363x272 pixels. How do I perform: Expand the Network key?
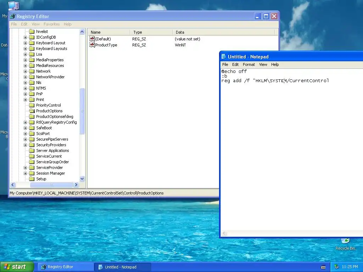26,71
